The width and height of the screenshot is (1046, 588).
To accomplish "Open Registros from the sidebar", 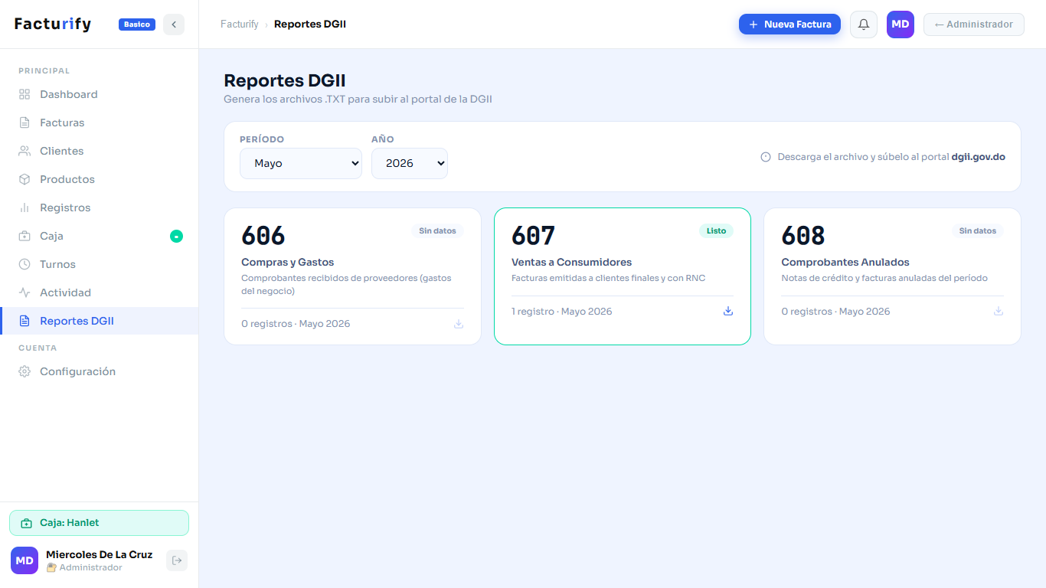I will [x=100, y=207].
